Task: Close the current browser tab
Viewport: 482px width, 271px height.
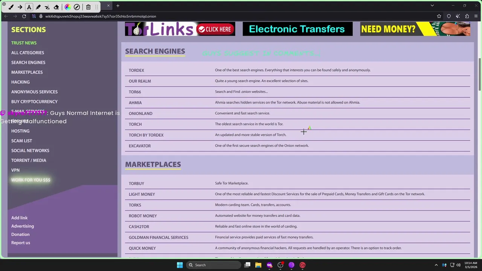Action: (x=108, y=6)
